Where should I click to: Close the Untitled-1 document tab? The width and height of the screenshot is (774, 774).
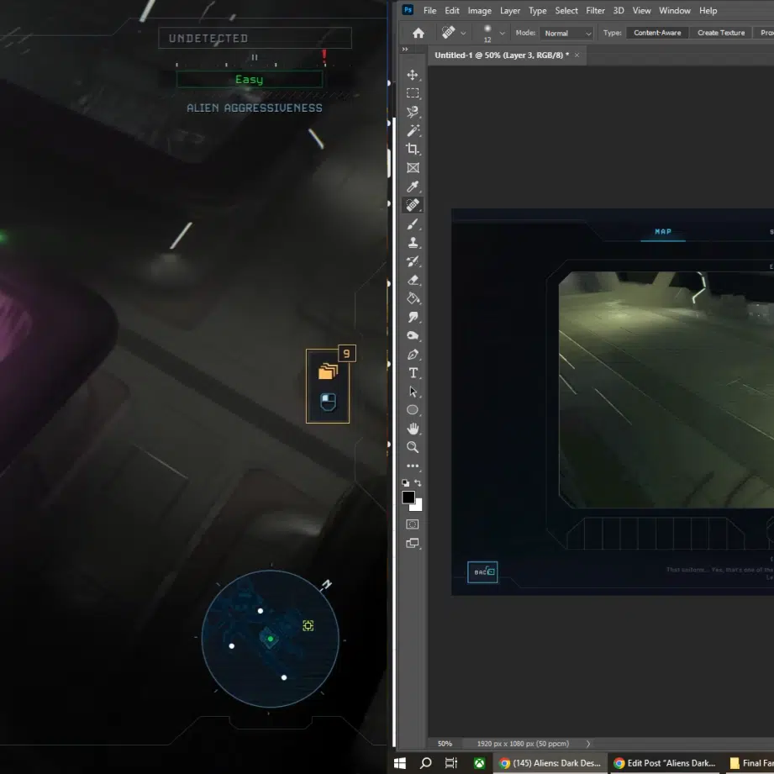coord(577,55)
